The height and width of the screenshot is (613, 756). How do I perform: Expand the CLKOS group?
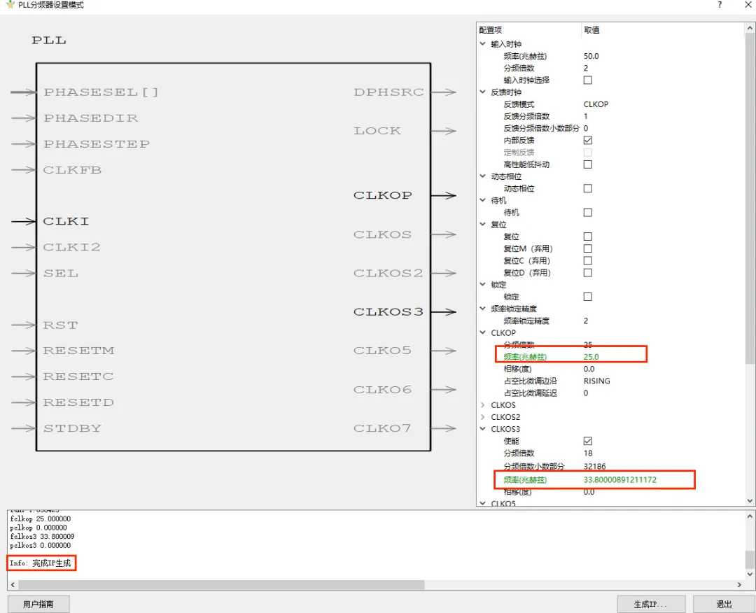click(x=482, y=404)
